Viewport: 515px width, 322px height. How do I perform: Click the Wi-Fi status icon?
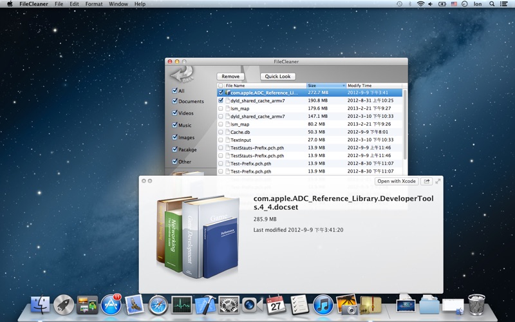[420, 4]
